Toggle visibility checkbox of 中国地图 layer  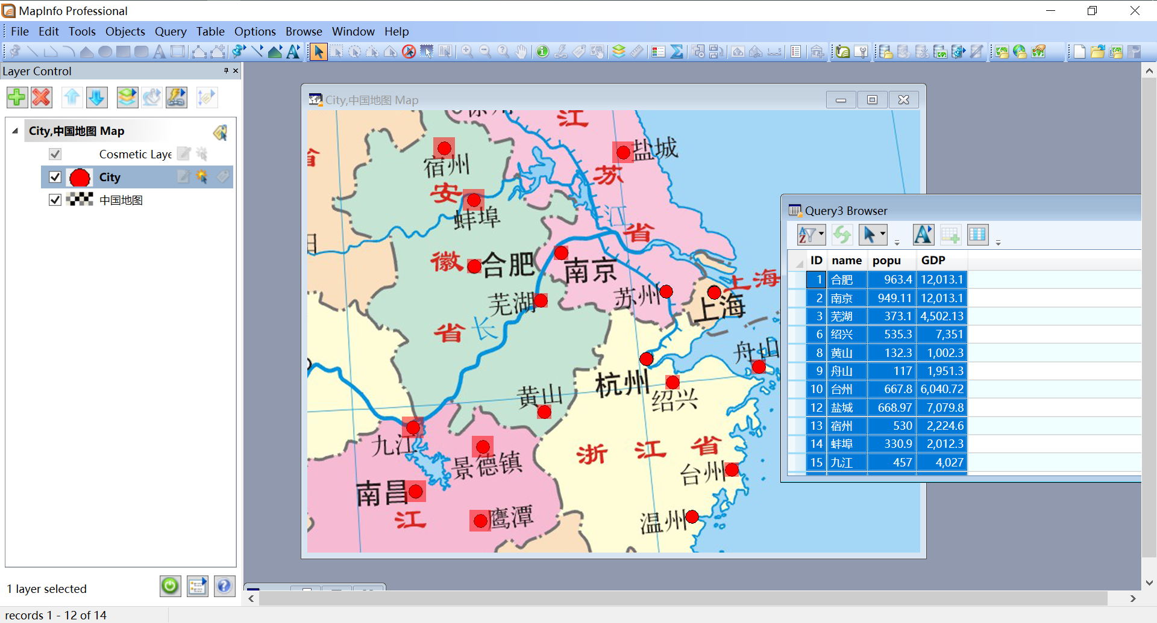click(55, 200)
